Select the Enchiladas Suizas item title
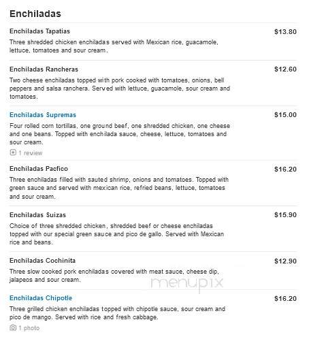The width and height of the screenshot is (309, 339). (x=37, y=215)
